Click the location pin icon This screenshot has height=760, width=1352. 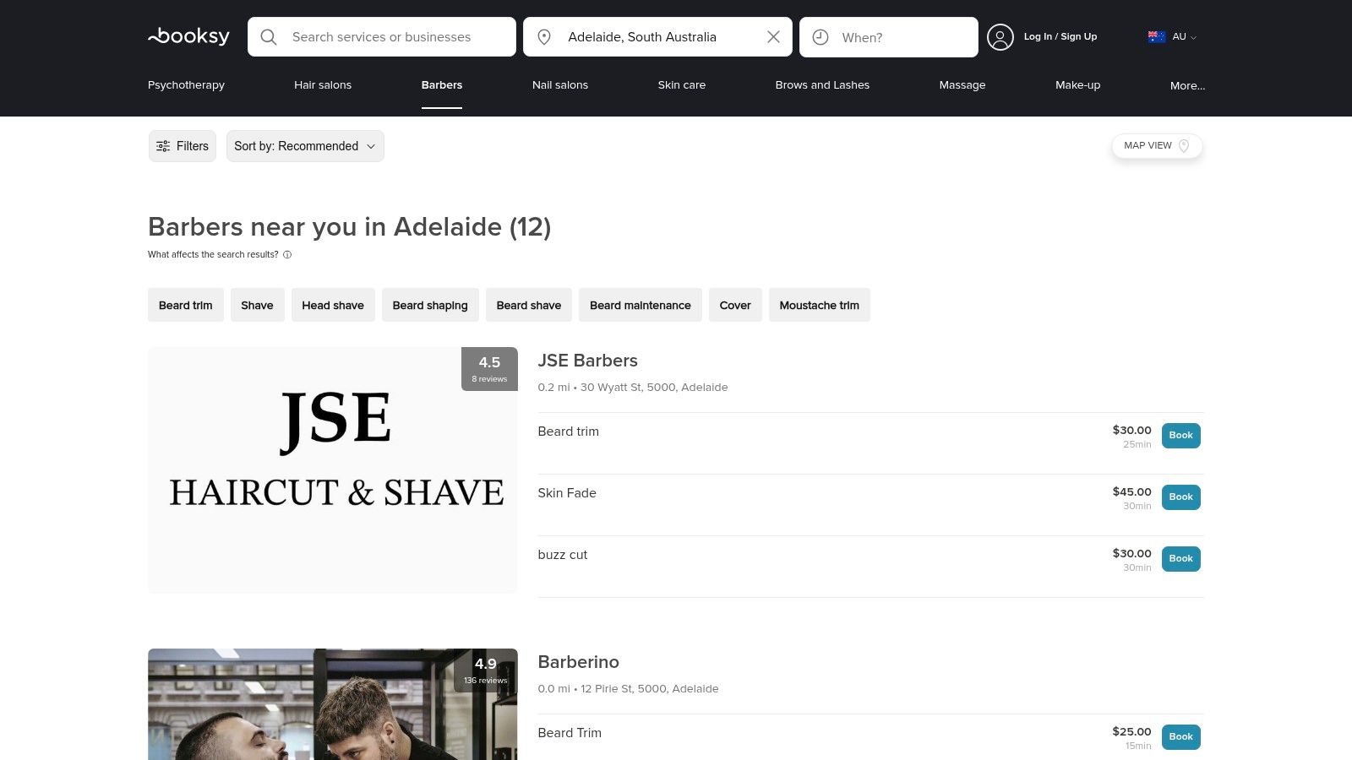coord(544,37)
